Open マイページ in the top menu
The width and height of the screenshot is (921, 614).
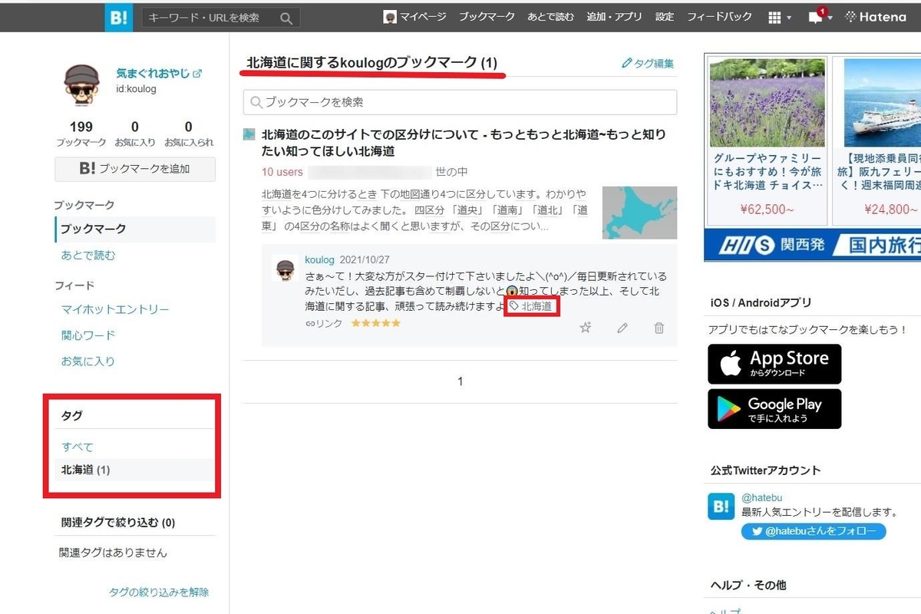tap(414, 17)
